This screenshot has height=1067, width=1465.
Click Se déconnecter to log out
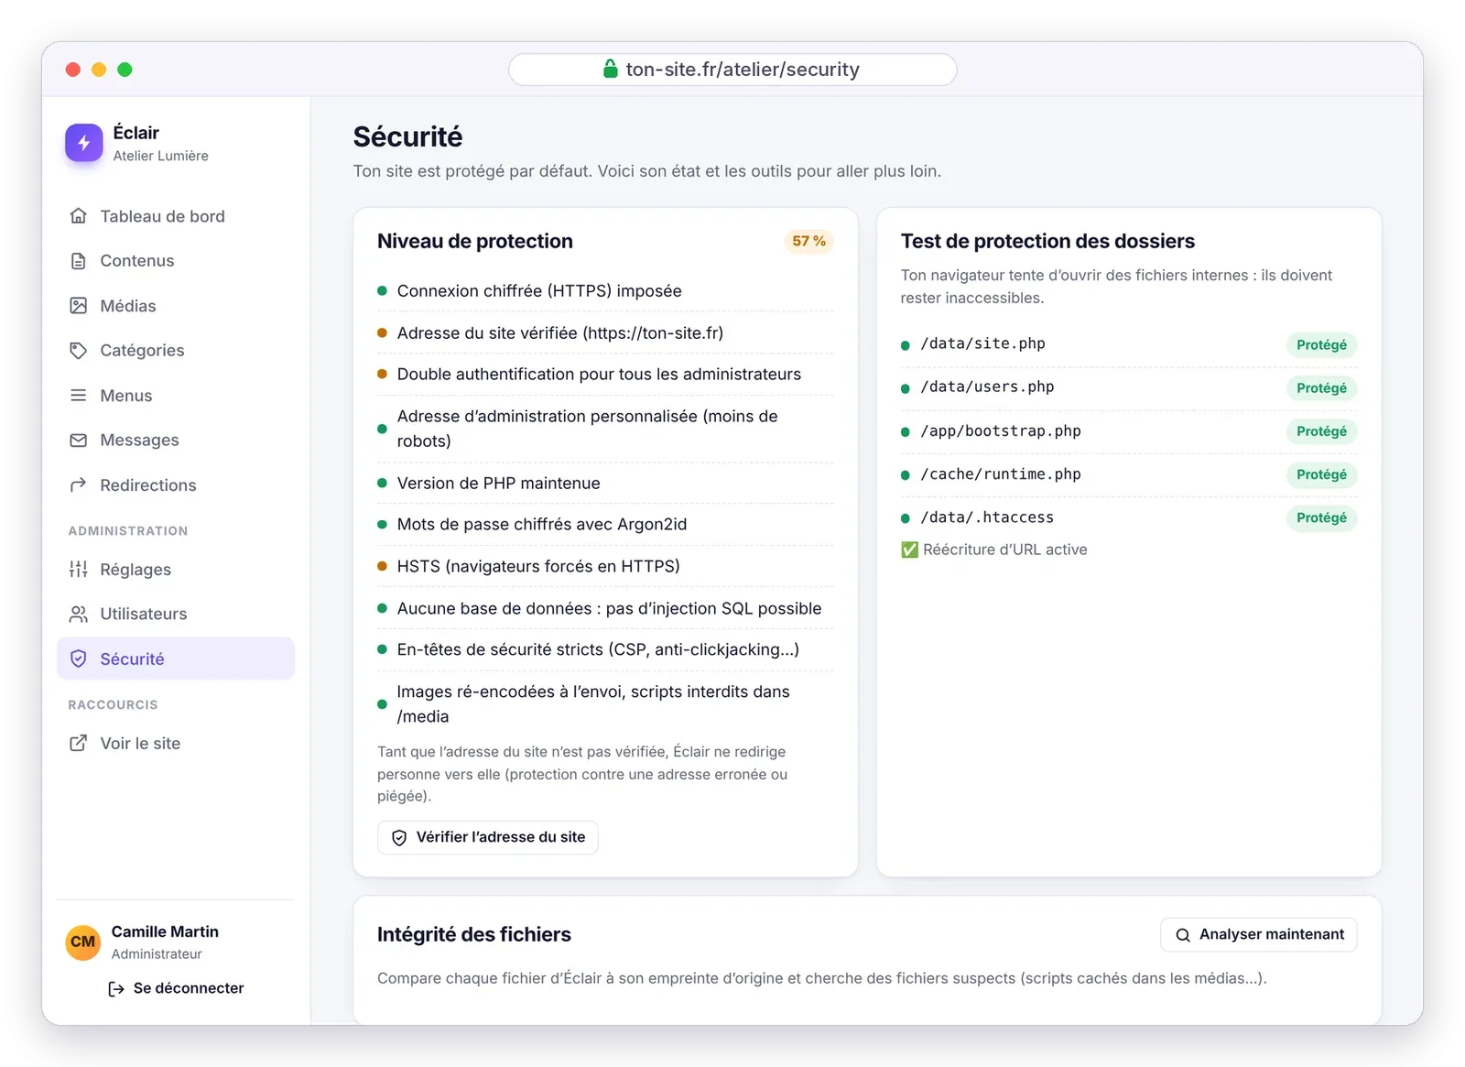[176, 988]
